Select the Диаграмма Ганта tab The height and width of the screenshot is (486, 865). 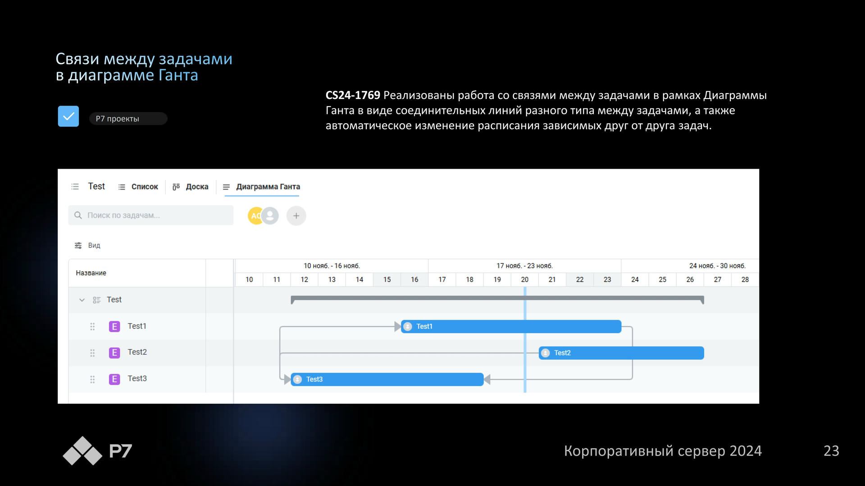pyautogui.click(x=262, y=187)
